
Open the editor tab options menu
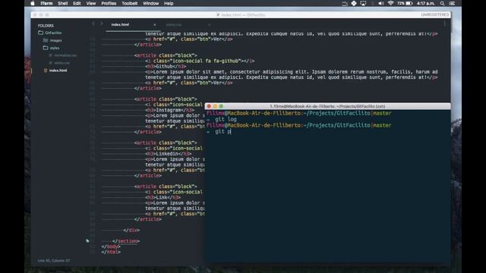pos(444,24)
